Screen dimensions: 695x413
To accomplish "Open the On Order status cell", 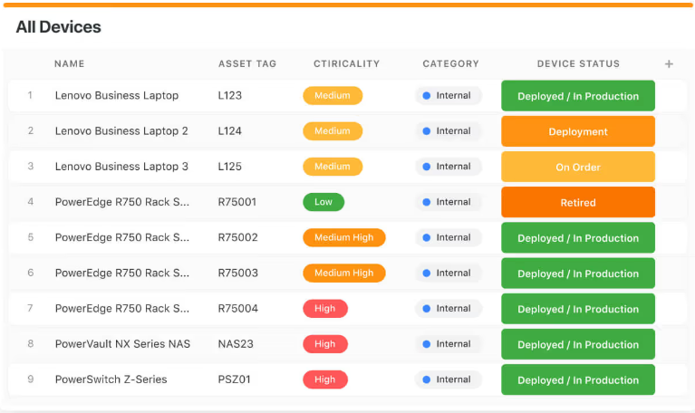I will pos(577,168).
